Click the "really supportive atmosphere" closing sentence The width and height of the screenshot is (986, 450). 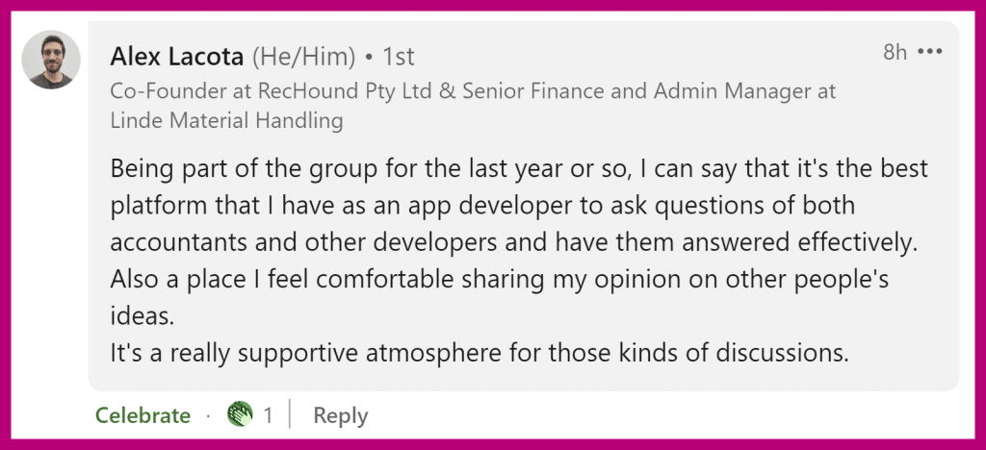(480, 353)
